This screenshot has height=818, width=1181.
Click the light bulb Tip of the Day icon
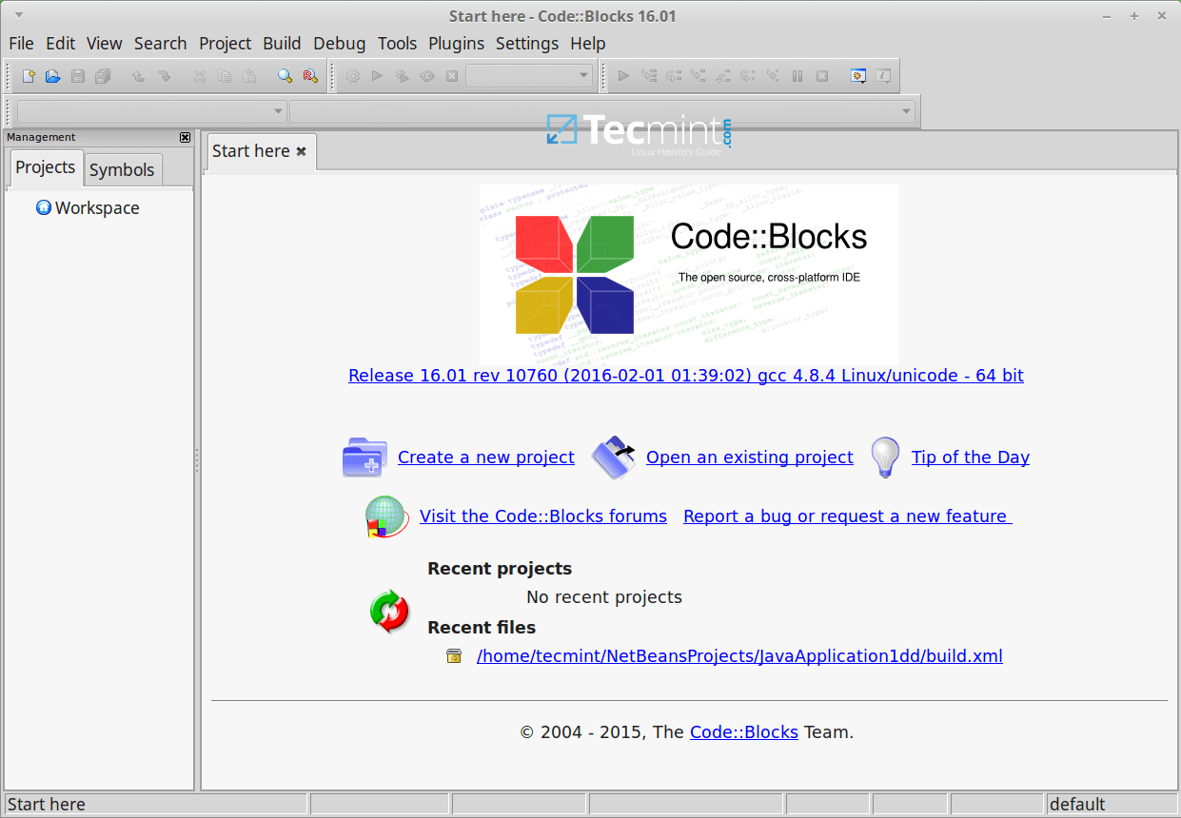tap(885, 458)
